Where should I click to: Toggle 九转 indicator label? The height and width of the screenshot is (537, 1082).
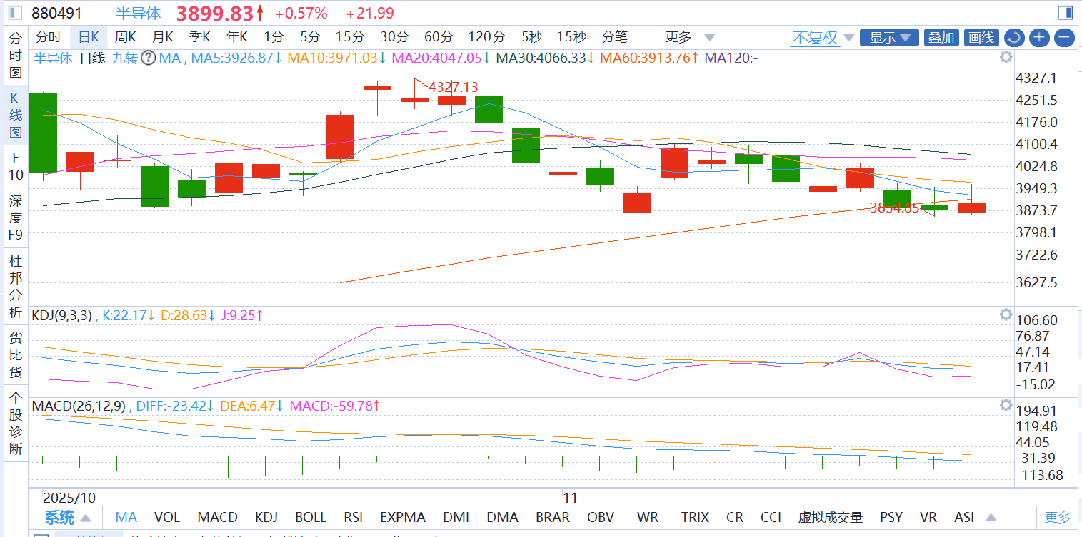click(125, 58)
